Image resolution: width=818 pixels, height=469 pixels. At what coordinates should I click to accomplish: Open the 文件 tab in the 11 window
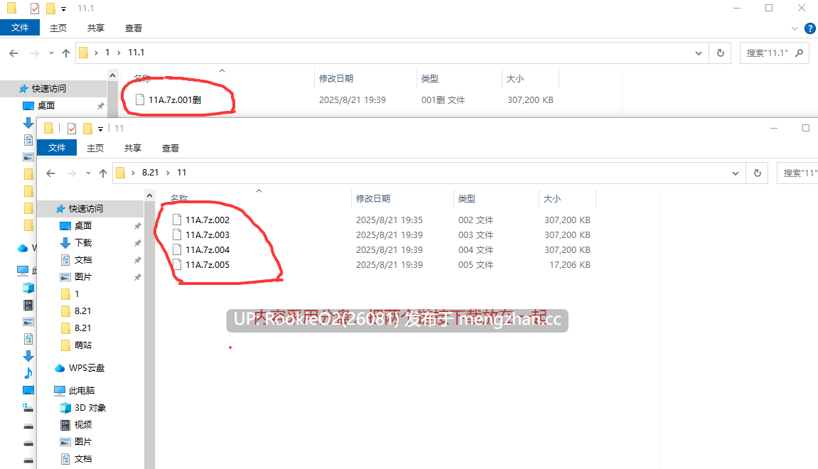(x=57, y=148)
